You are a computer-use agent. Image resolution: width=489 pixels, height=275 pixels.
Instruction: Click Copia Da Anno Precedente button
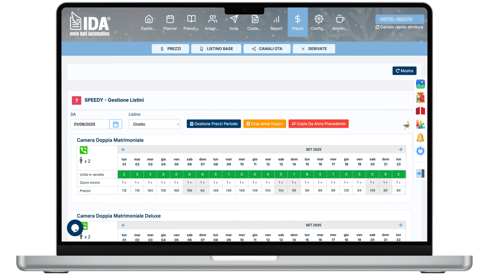tap(319, 124)
